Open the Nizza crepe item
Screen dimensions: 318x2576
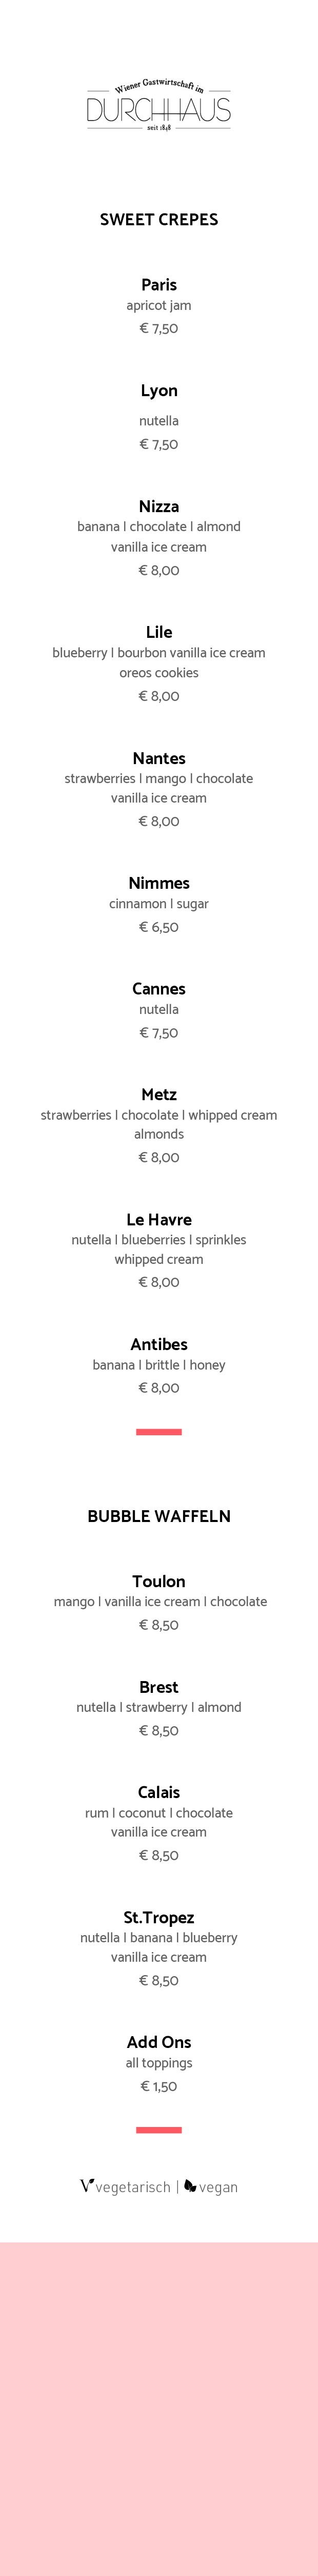point(159,506)
